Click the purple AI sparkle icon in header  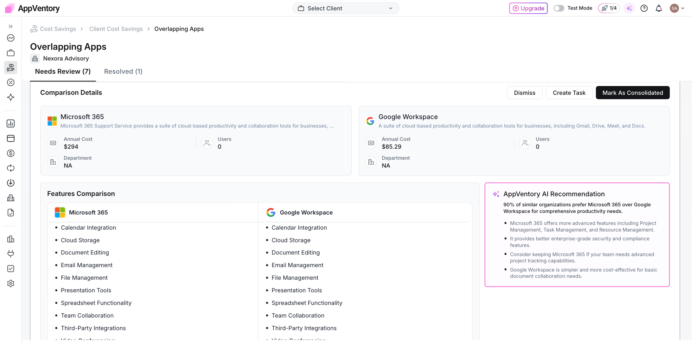click(629, 8)
